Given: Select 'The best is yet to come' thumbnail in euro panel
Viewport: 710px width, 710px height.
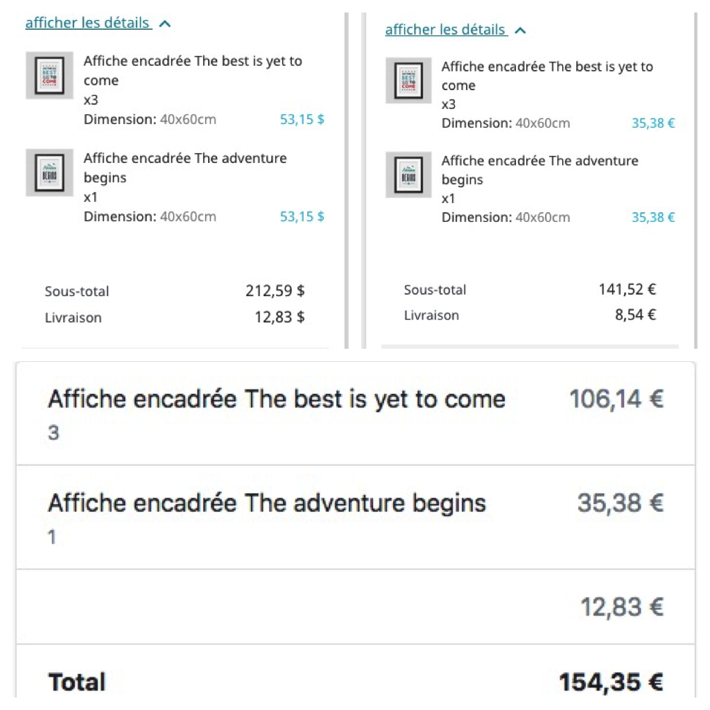Looking at the screenshot, I should [408, 80].
